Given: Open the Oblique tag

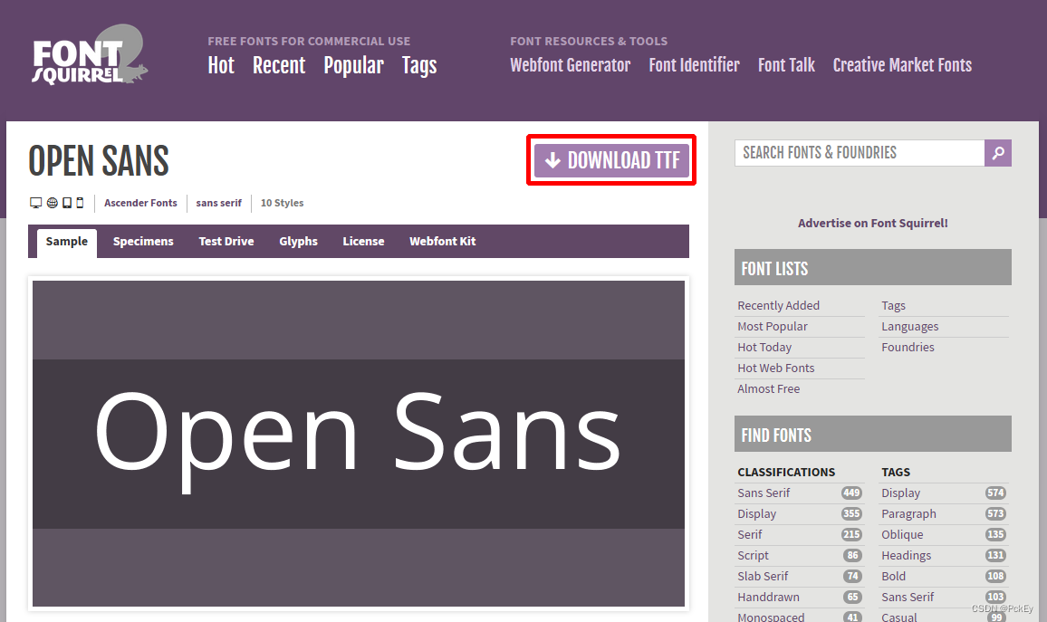Looking at the screenshot, I should pos(902,534).
